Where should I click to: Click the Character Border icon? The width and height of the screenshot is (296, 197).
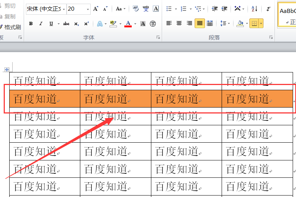pos(156,9)
